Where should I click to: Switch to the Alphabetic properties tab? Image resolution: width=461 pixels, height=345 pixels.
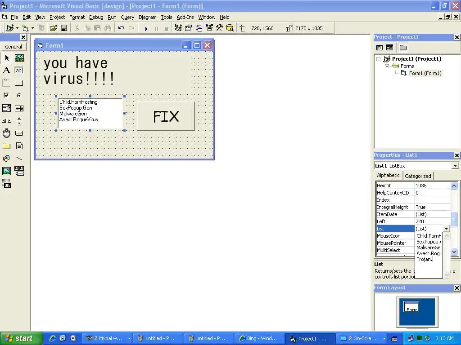coord(388,175)
